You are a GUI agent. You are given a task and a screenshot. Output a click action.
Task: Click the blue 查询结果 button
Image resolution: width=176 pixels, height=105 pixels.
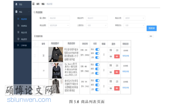click(x=151, y=28)
